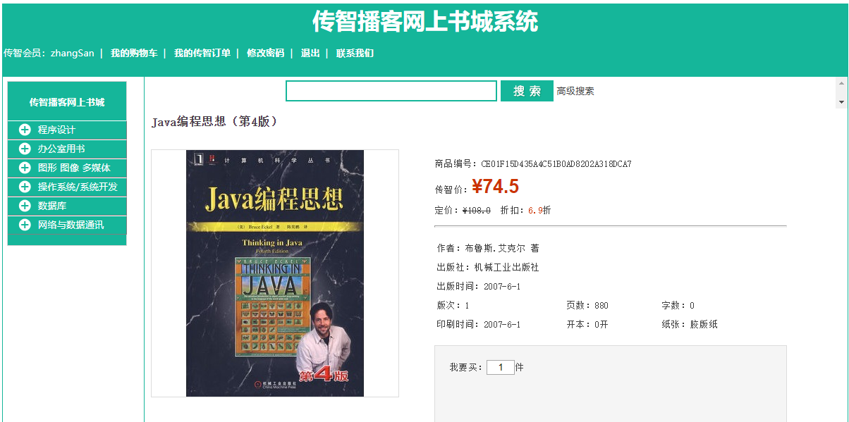This screenshot has width=849, height=422.
Task: Click the Java编程思想 book cover image
Action: tap(275, 273)
